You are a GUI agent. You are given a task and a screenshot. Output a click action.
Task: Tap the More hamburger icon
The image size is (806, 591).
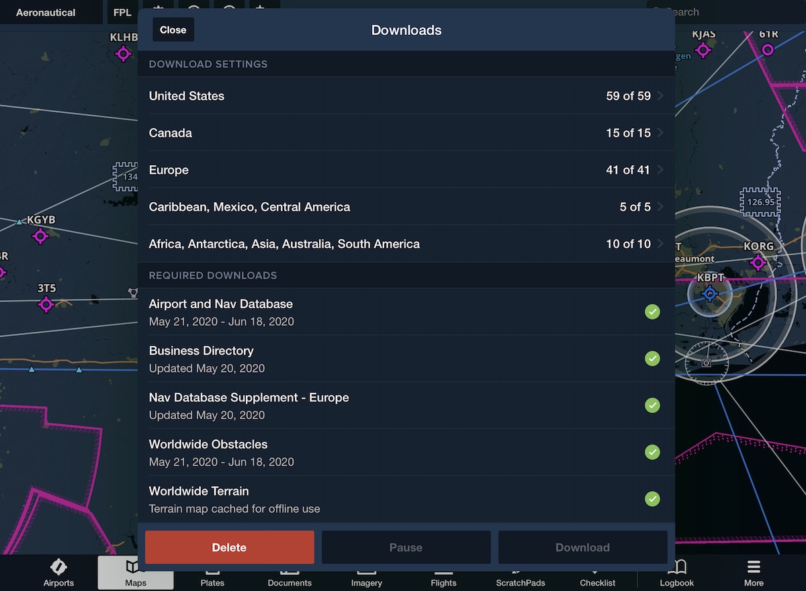click(x=754, y=567)
